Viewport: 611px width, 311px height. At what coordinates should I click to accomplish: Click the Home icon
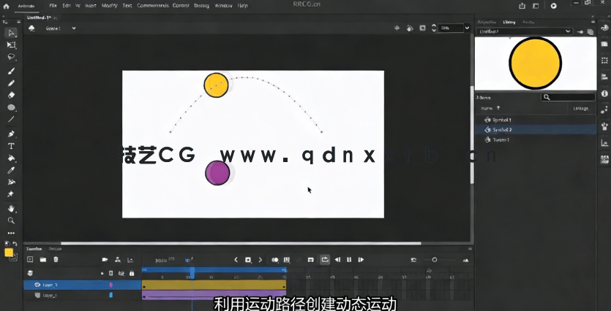tap(6, 6)
